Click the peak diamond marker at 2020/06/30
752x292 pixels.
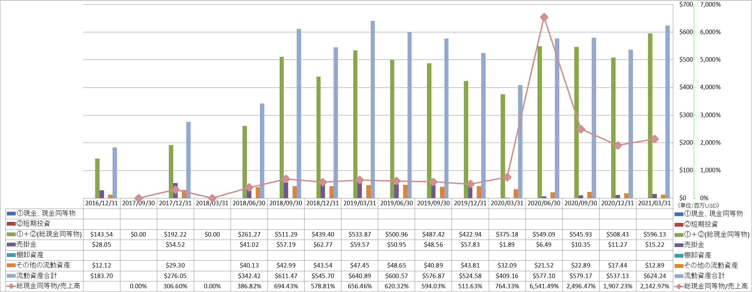(x=544, y=17)
